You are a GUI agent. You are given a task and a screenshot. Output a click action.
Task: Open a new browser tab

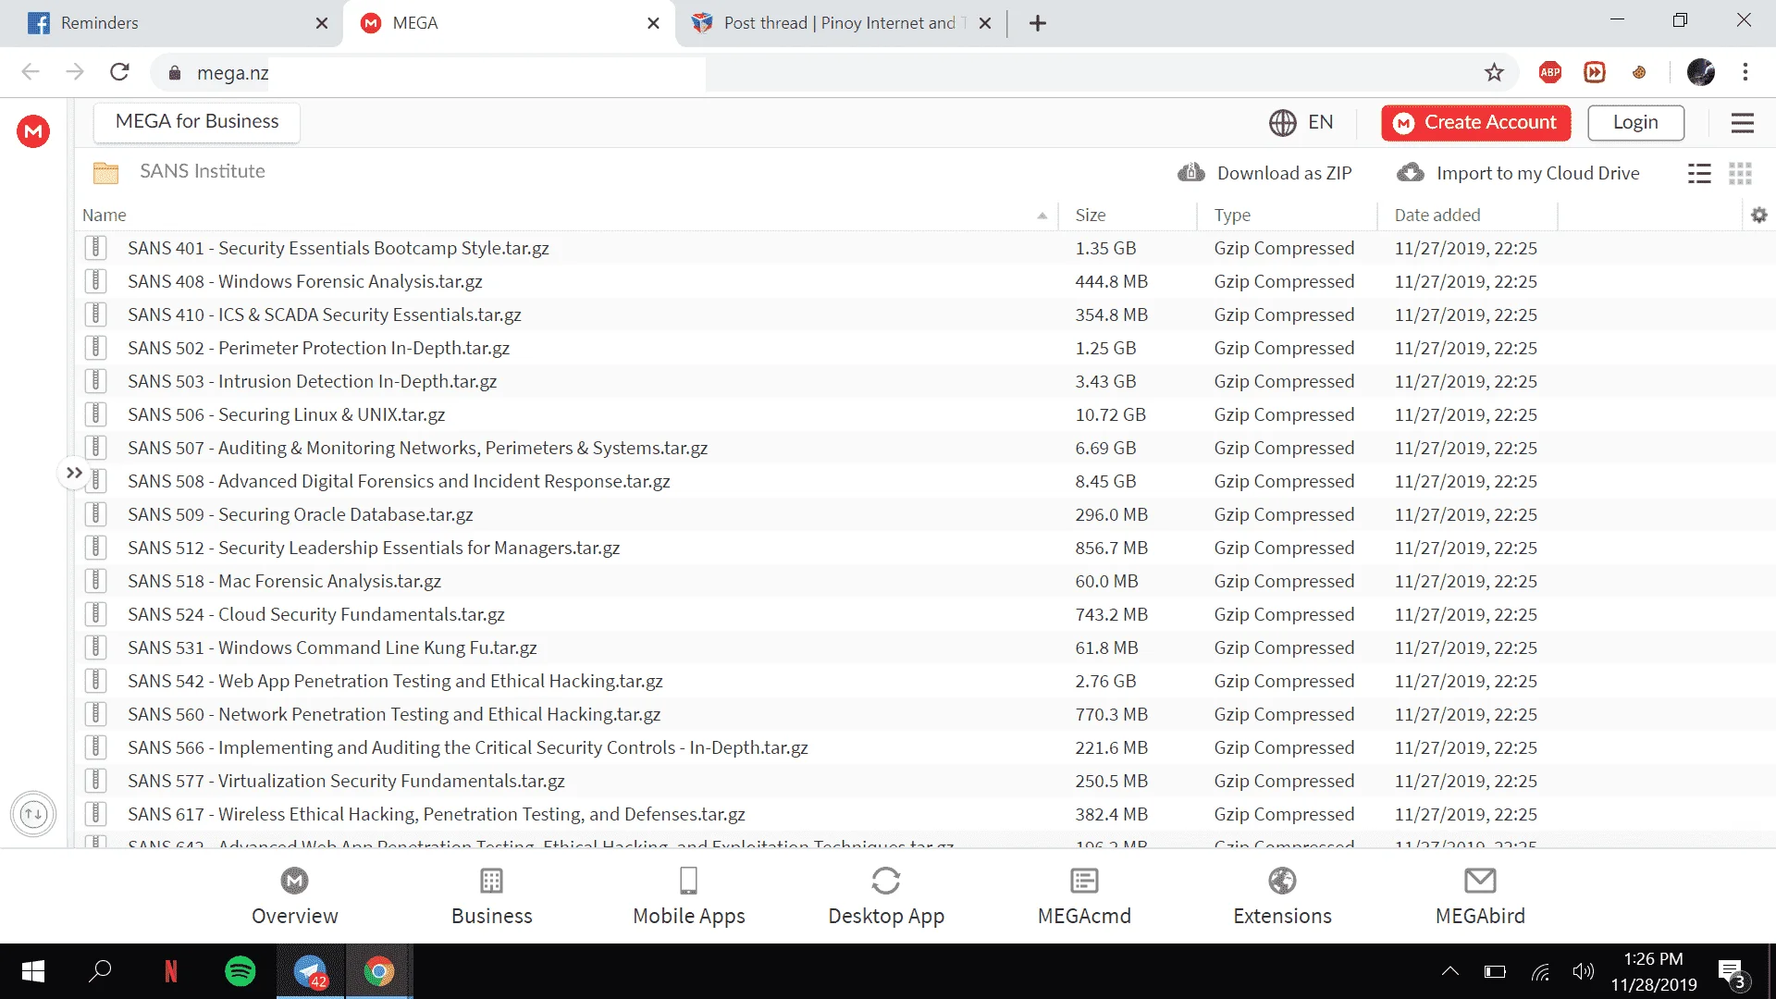[x=1038, y=23]
